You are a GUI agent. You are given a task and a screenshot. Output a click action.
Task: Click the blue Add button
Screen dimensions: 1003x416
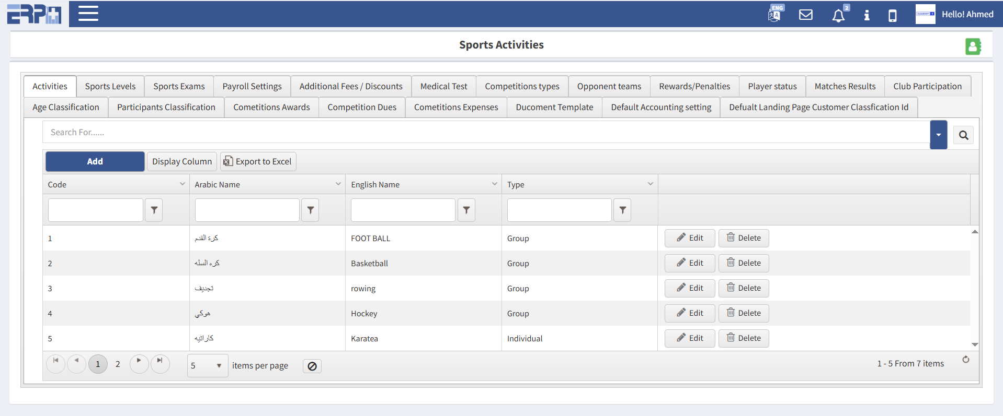(95, 162)
